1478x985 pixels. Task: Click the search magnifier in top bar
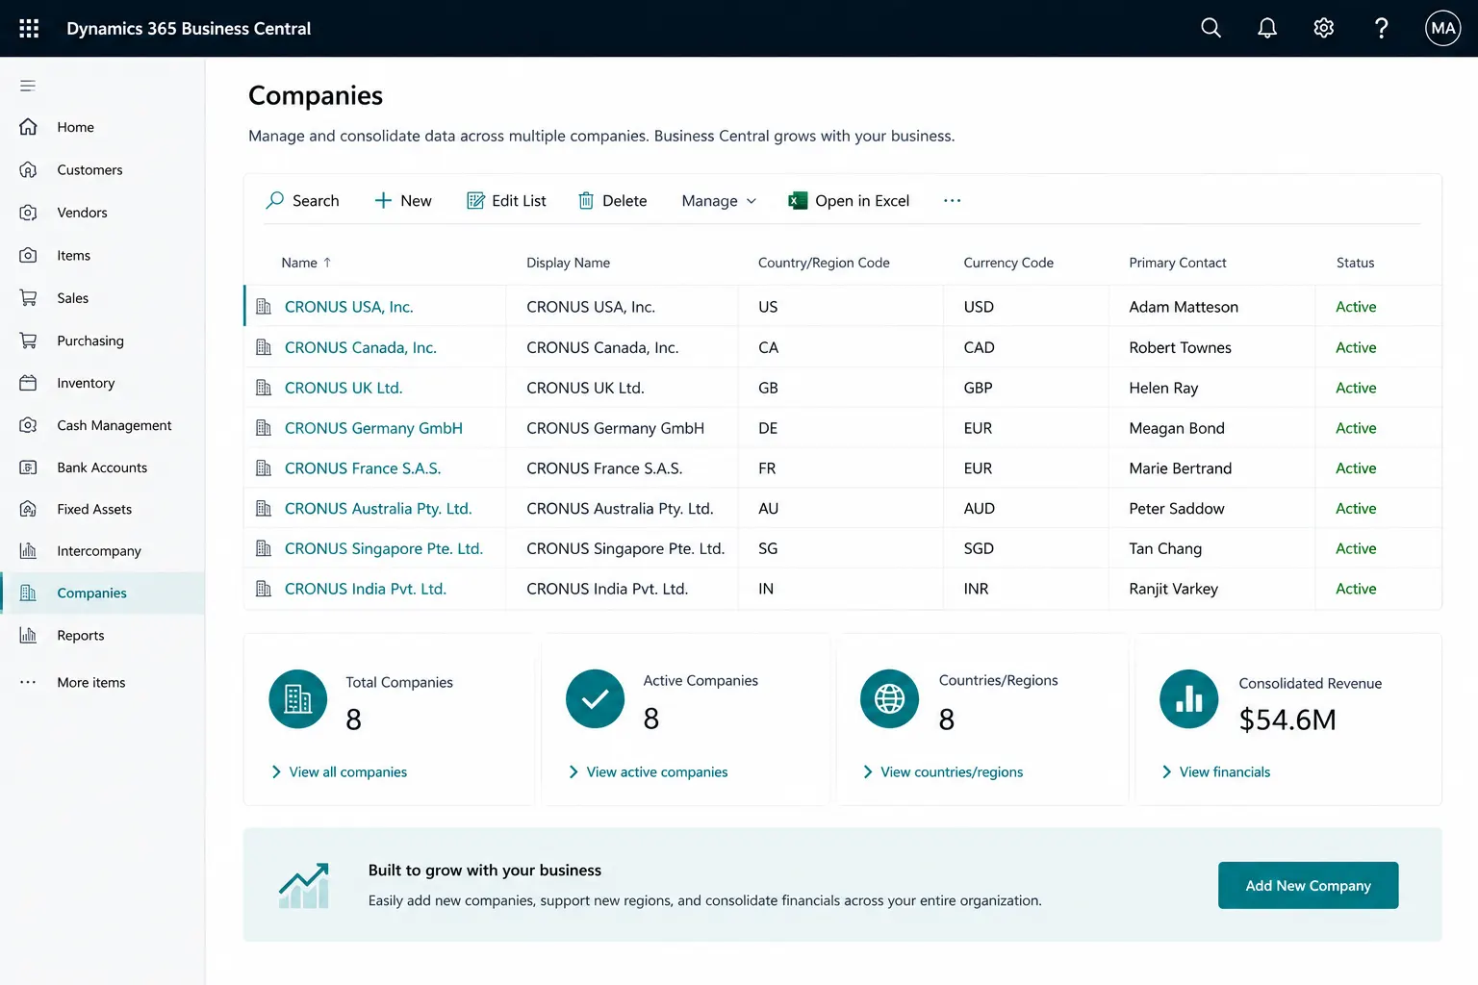(1210, 28)
